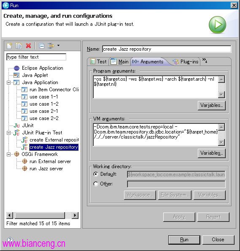
Task: Select Default working directory radio button
Action: (x=96, y=174)
